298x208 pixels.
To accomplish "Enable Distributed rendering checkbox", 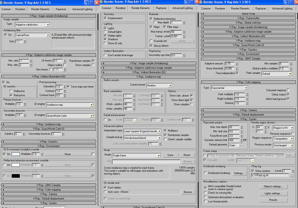I will click(205, 173).
